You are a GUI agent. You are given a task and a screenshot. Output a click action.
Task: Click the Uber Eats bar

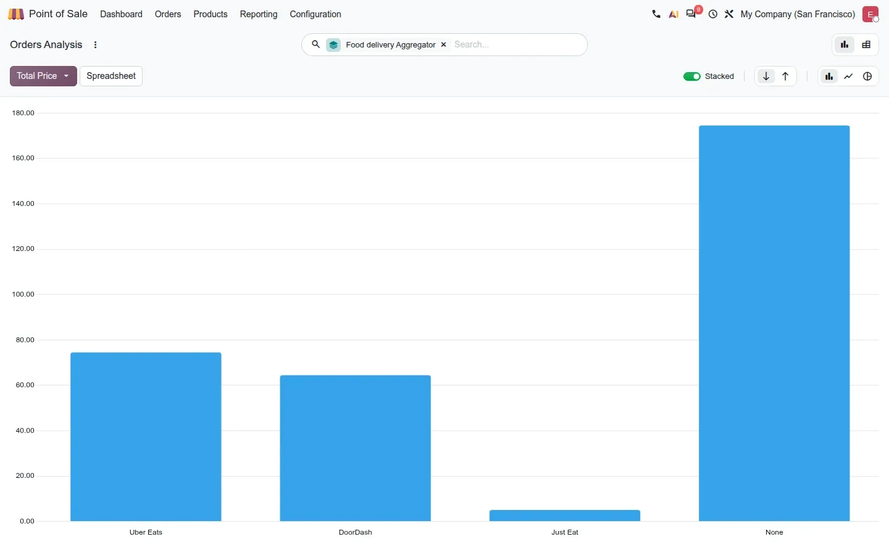coord(146,437)
